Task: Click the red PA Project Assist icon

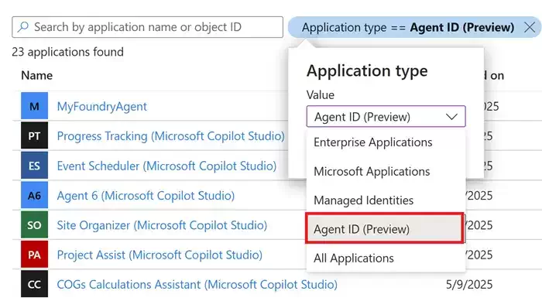Action: (34, 255)
